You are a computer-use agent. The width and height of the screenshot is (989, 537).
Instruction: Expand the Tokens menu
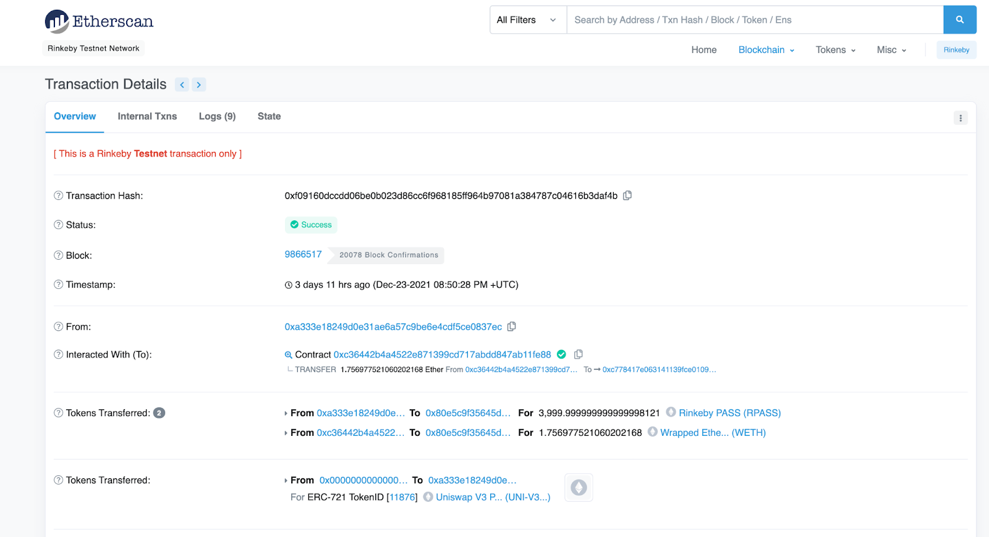[835, 50]
